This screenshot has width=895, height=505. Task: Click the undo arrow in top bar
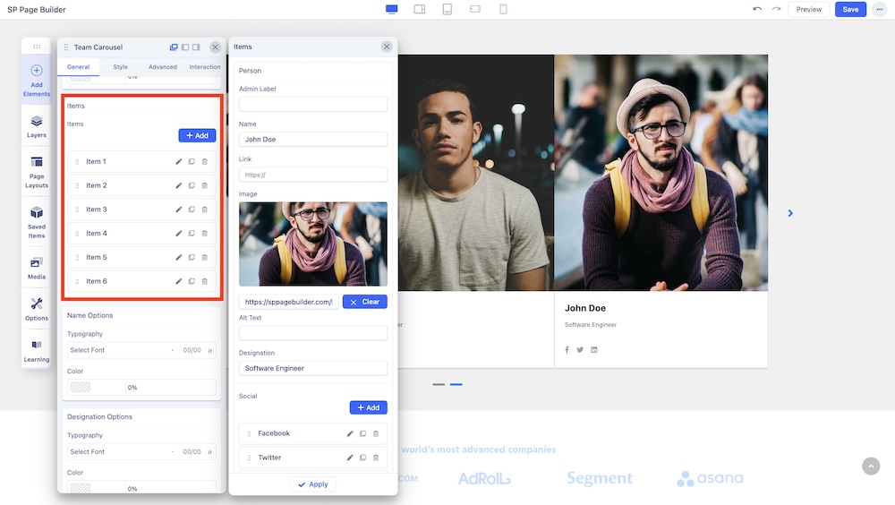click(x=757, y=9)
